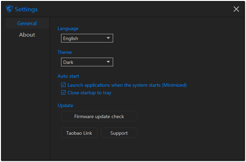Click the 'Close startup to tray' label text
The height and width of the screenshot is (162, 246).
[90, 93]
